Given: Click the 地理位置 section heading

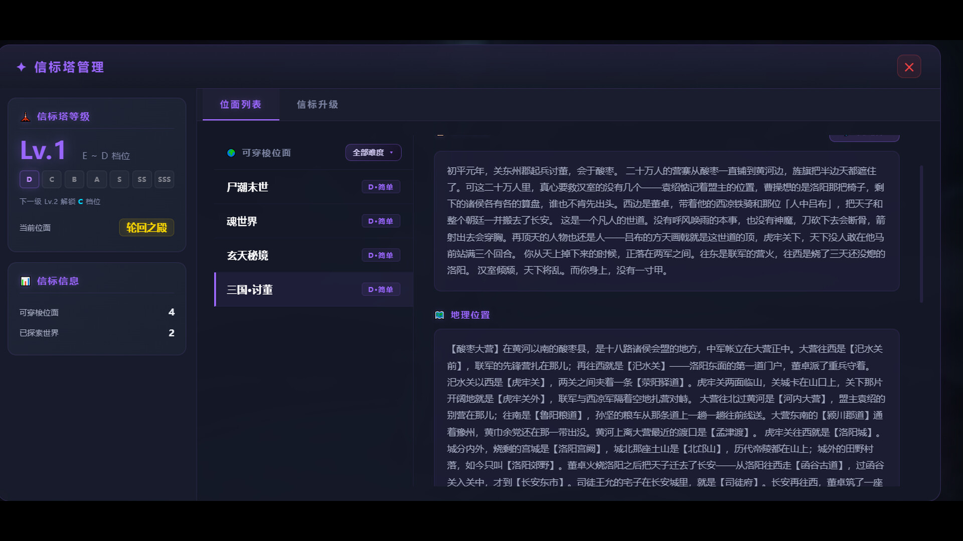Looking at the screenshot, I should coord(470,315).
